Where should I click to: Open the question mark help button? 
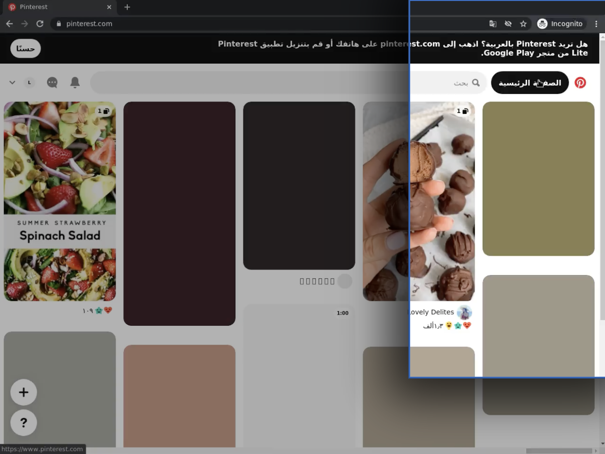click(23, 423)
